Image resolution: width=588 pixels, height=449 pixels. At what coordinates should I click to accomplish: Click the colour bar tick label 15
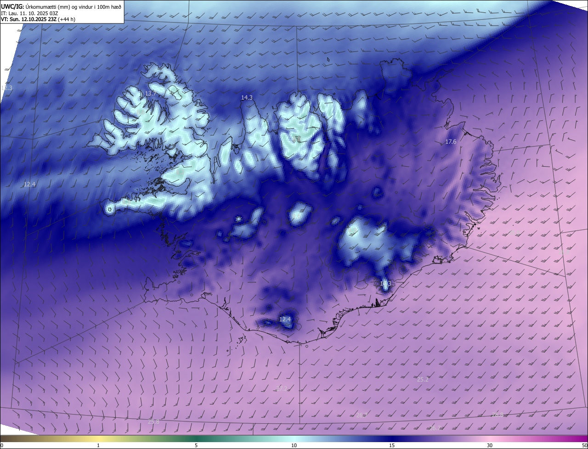(x=392, y=446)
